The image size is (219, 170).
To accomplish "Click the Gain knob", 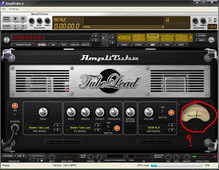I will [43, 112].
